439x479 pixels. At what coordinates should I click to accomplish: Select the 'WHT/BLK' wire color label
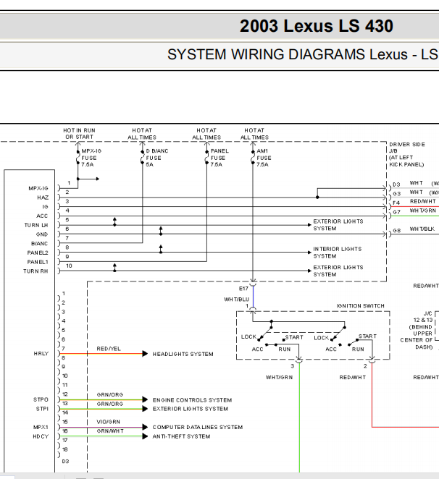[422, 229]
